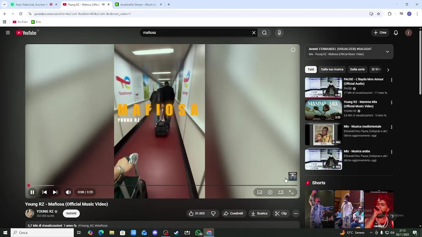Open the browser tab search dropdown
The height and width of the screenshot is (237, 422).
click(4, 5)
